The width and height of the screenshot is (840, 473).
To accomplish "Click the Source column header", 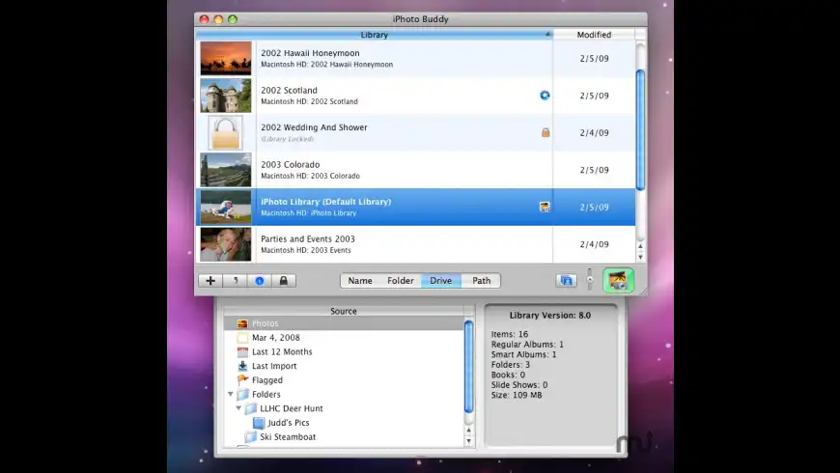I will 344,311.
